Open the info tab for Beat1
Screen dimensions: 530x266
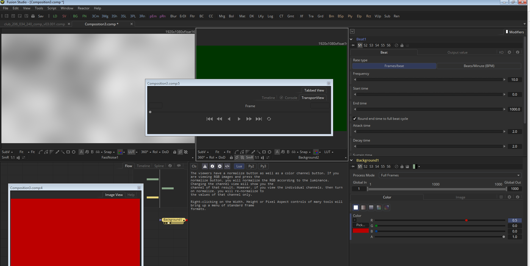coord(518,52)
